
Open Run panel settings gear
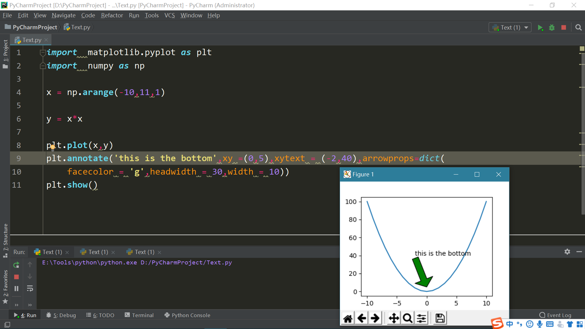point(567,252)
